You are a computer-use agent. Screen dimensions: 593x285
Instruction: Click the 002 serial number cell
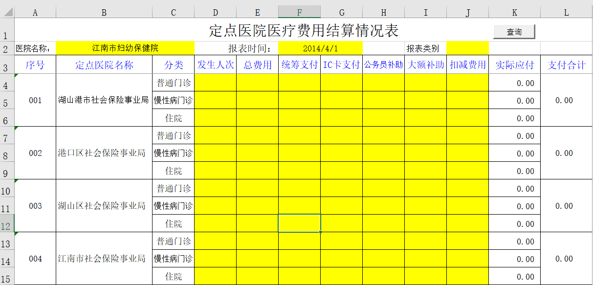pyautogui.click(x=35, y=153)
